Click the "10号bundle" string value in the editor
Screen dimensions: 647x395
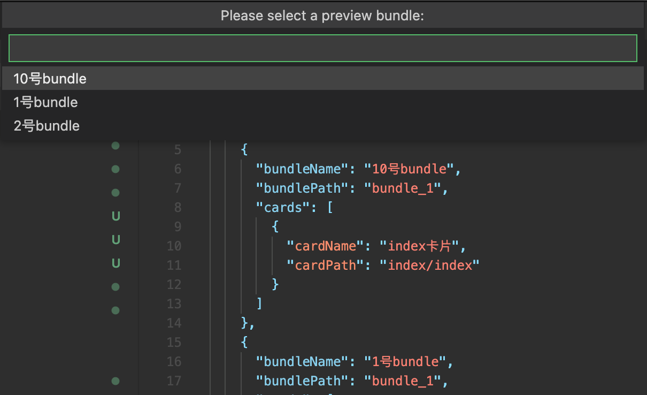(409, 169)
